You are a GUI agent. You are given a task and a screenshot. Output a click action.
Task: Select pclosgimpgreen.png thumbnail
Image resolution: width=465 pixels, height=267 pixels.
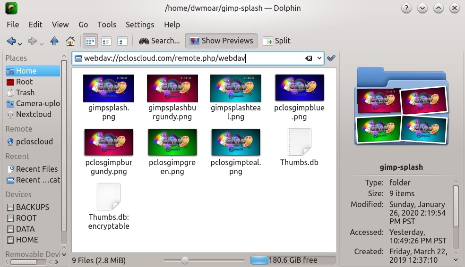pyautogui.click(x=172, y=142)
